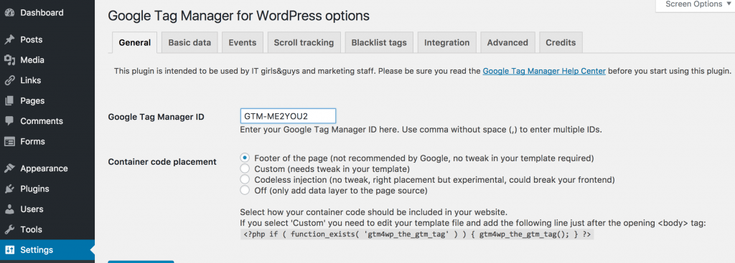Click the Google Tag Manager ID field
Image resolution: width=735 pixels, height=263 pixels.
click(x=288, y=115)
